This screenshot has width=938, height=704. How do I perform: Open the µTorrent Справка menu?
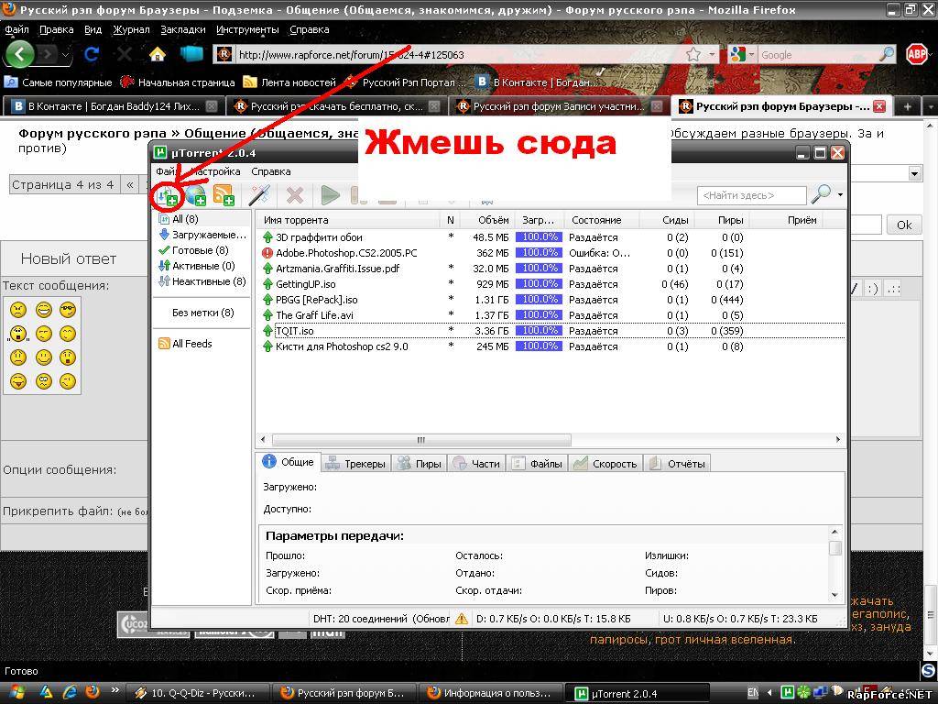[270, 171]
